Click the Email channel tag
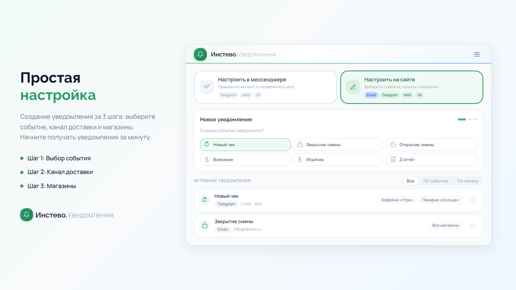Viewport: 516px width, 290px height. point(371,95)
